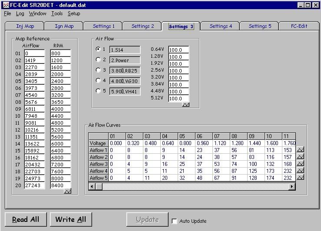Show graph for Airflow 4 curve
The width and height of the screenshot is (321, 231).
[300, 171]
